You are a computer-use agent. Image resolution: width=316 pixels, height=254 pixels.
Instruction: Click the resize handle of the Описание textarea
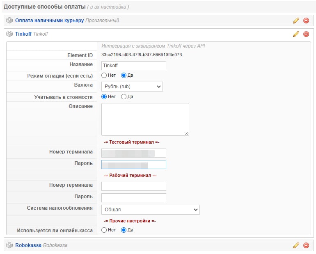click(187, 133)
